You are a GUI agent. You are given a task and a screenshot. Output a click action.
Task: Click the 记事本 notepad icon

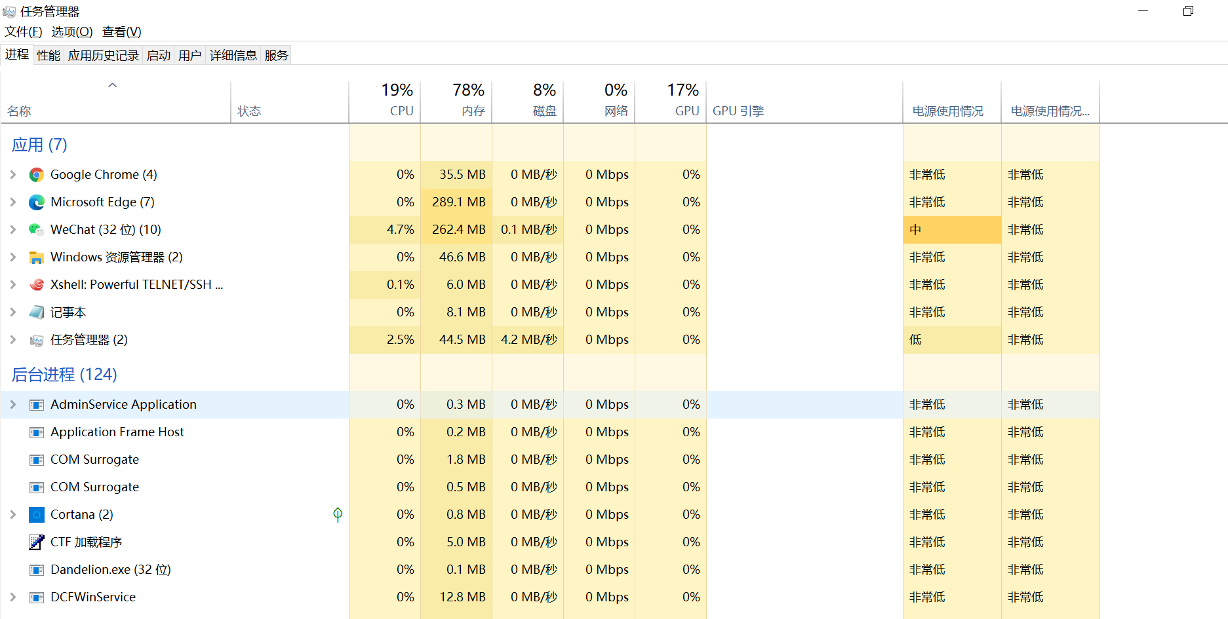click(37, 312)
